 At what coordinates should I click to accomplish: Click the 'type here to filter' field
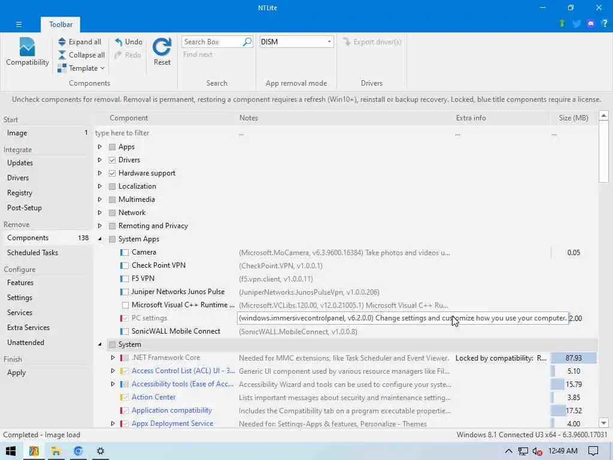pos(164,133)
